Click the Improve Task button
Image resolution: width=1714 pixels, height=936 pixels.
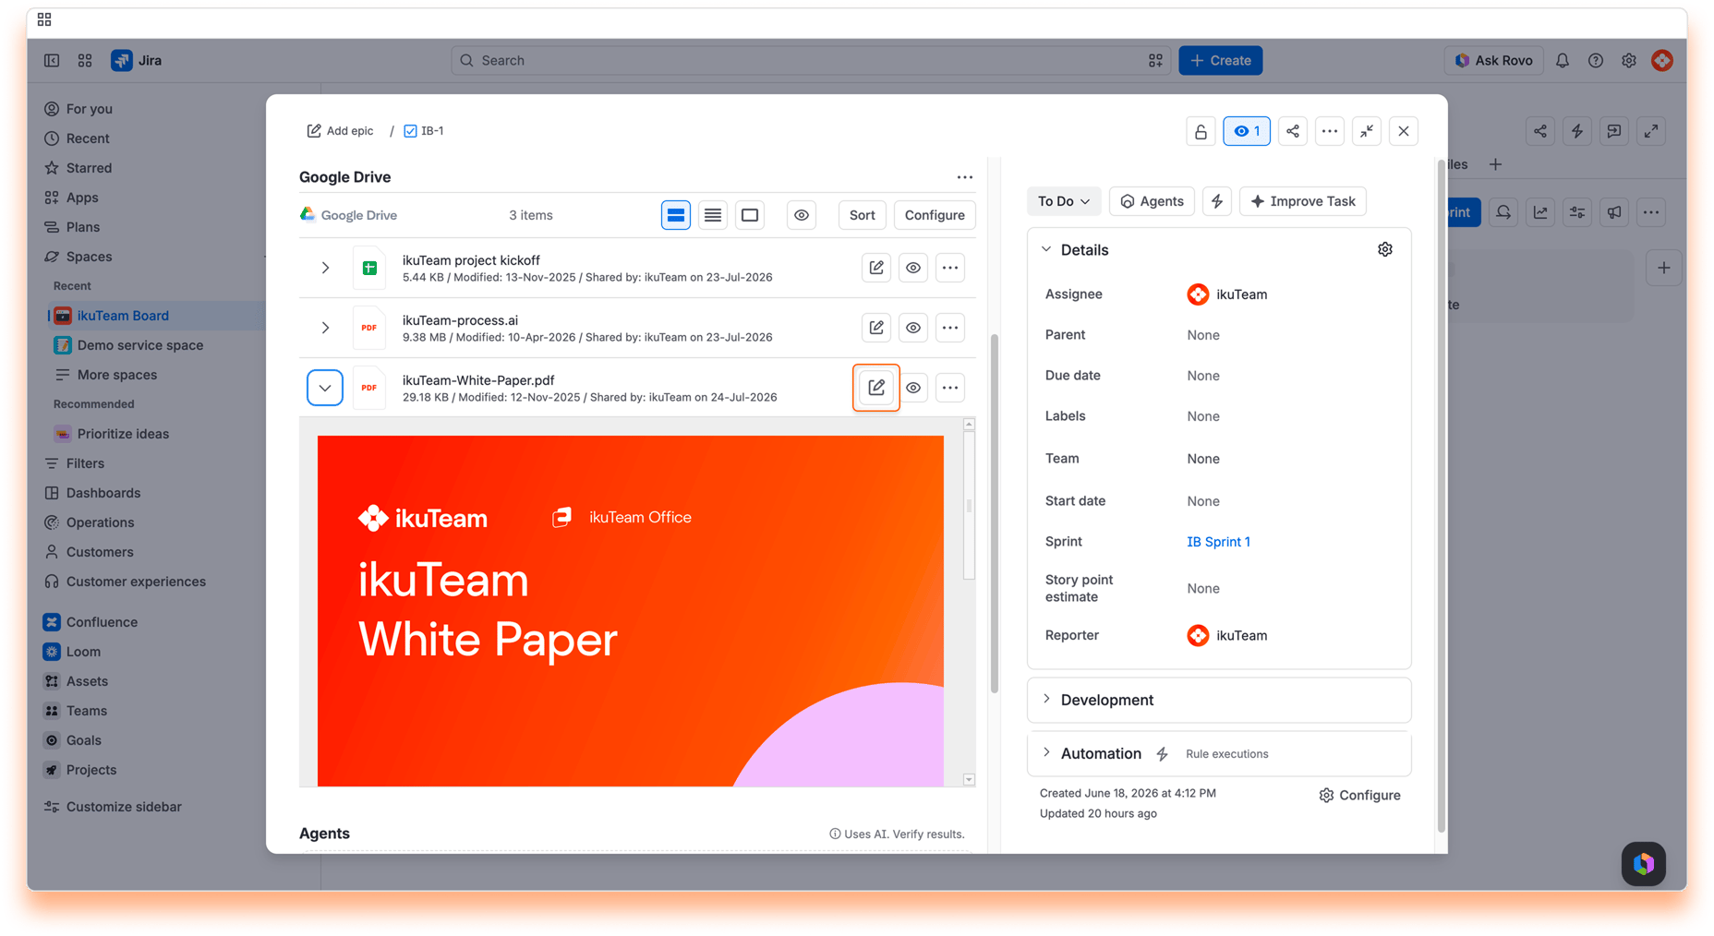point(1302,201)
